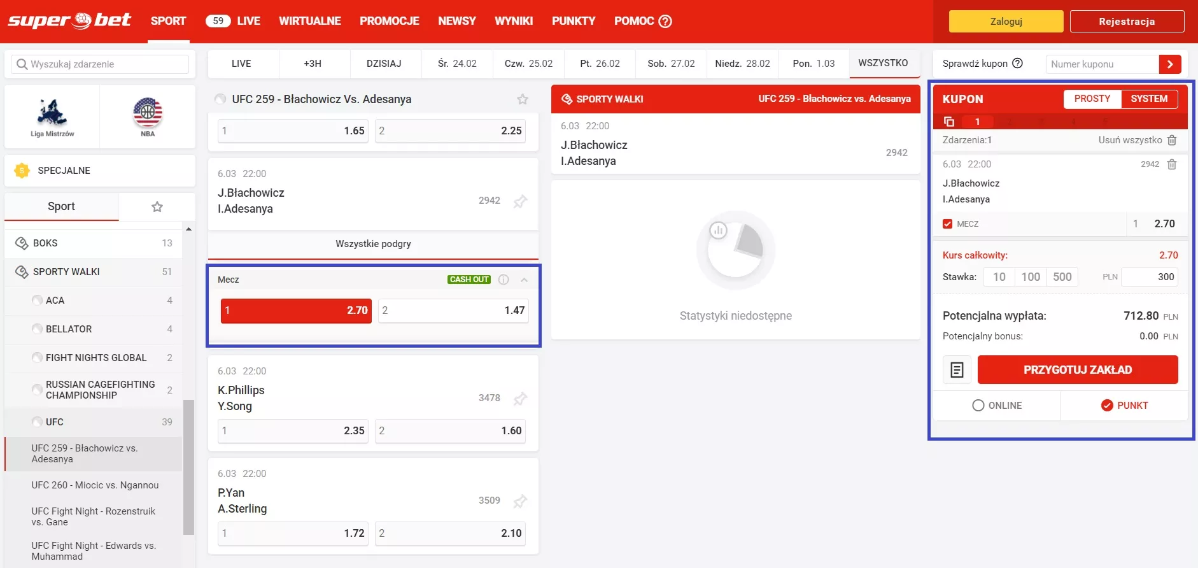Favorite the UFC 259 event with star

coord(523,99)
